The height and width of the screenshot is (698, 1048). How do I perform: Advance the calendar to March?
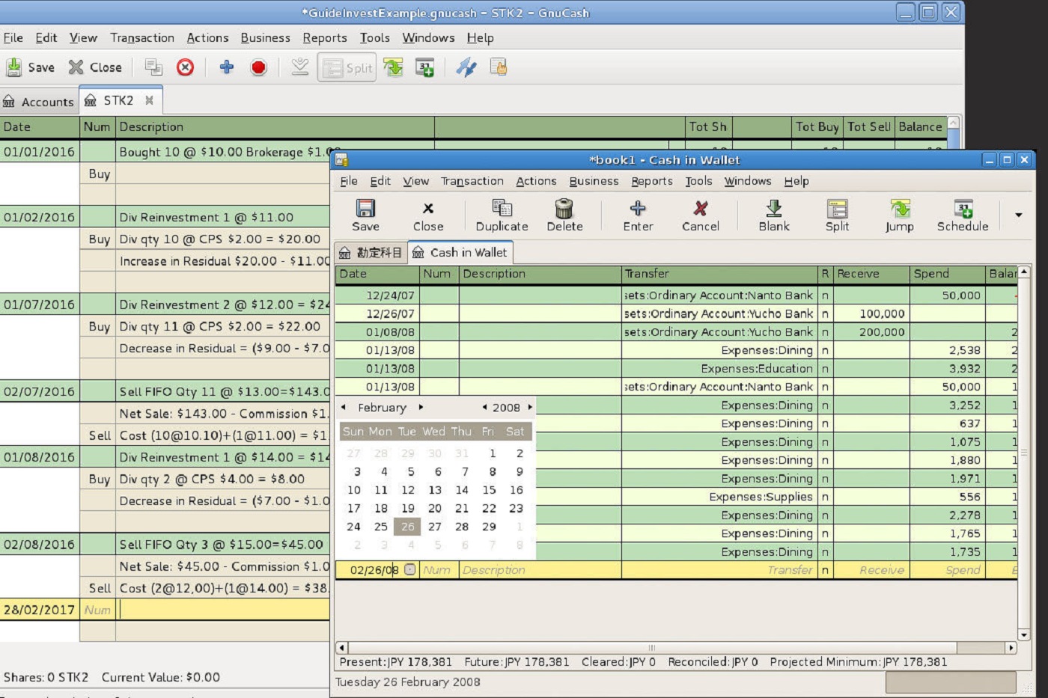pyautogui.click(x=421, y=408)
